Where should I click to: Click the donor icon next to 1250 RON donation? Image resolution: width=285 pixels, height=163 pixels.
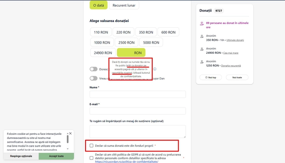tap(202, 62)
